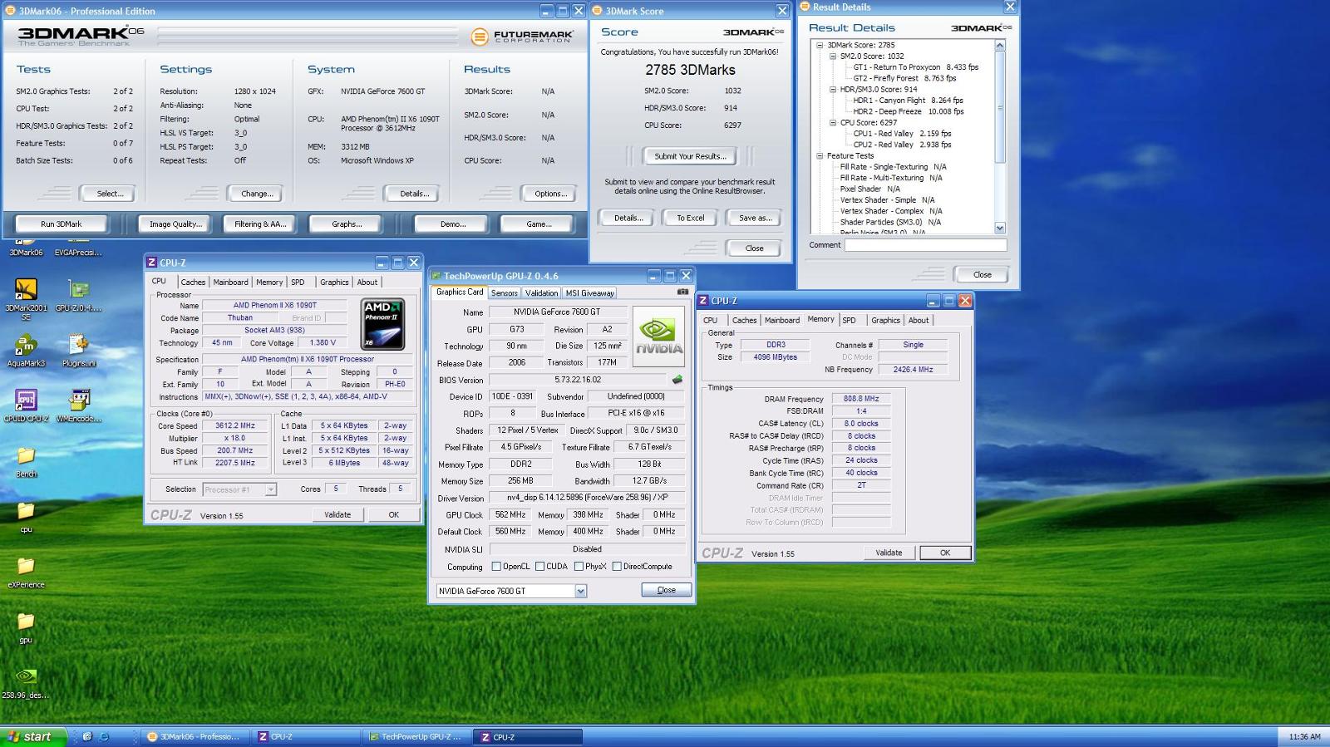Click the NVIDIA logo in GPU-Z
This screenshot has height=747, width=1330.
(658, 337)
